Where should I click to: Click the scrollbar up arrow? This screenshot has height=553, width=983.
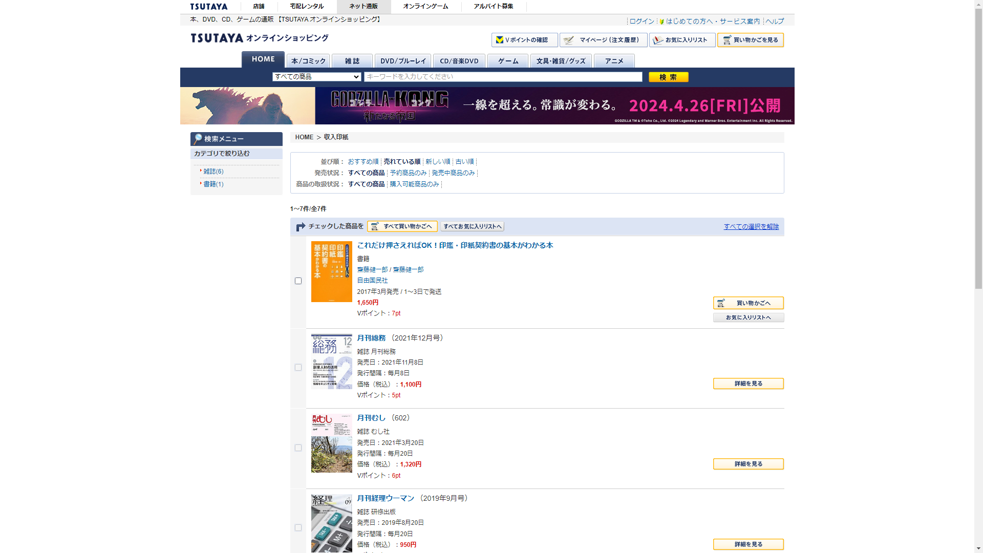tap(978, 4)
